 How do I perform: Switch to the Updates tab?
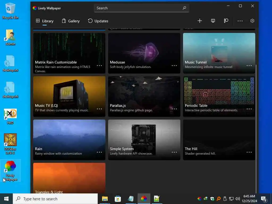(98, 21)
